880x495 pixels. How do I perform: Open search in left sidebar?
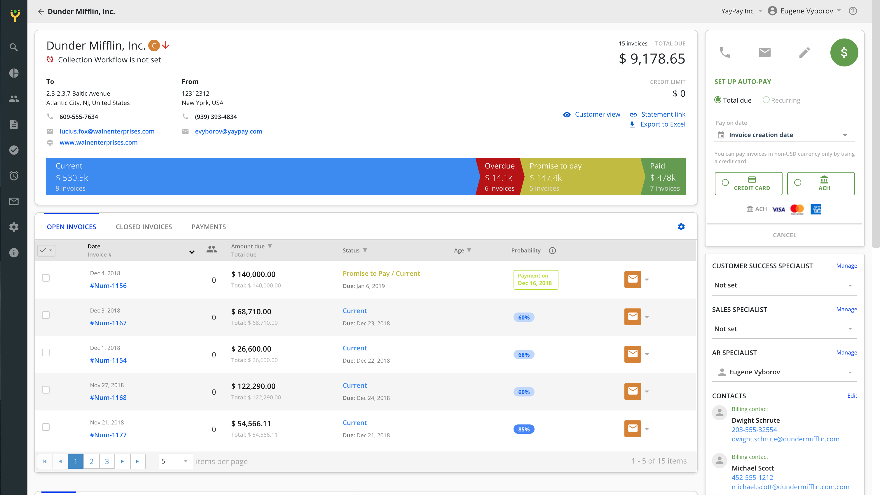coord(14,47)
